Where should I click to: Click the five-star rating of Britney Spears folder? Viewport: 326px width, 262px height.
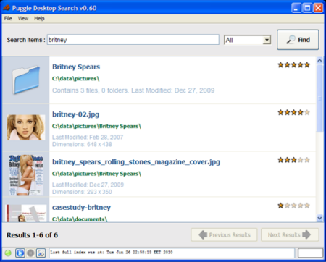(x=293, y=65)
